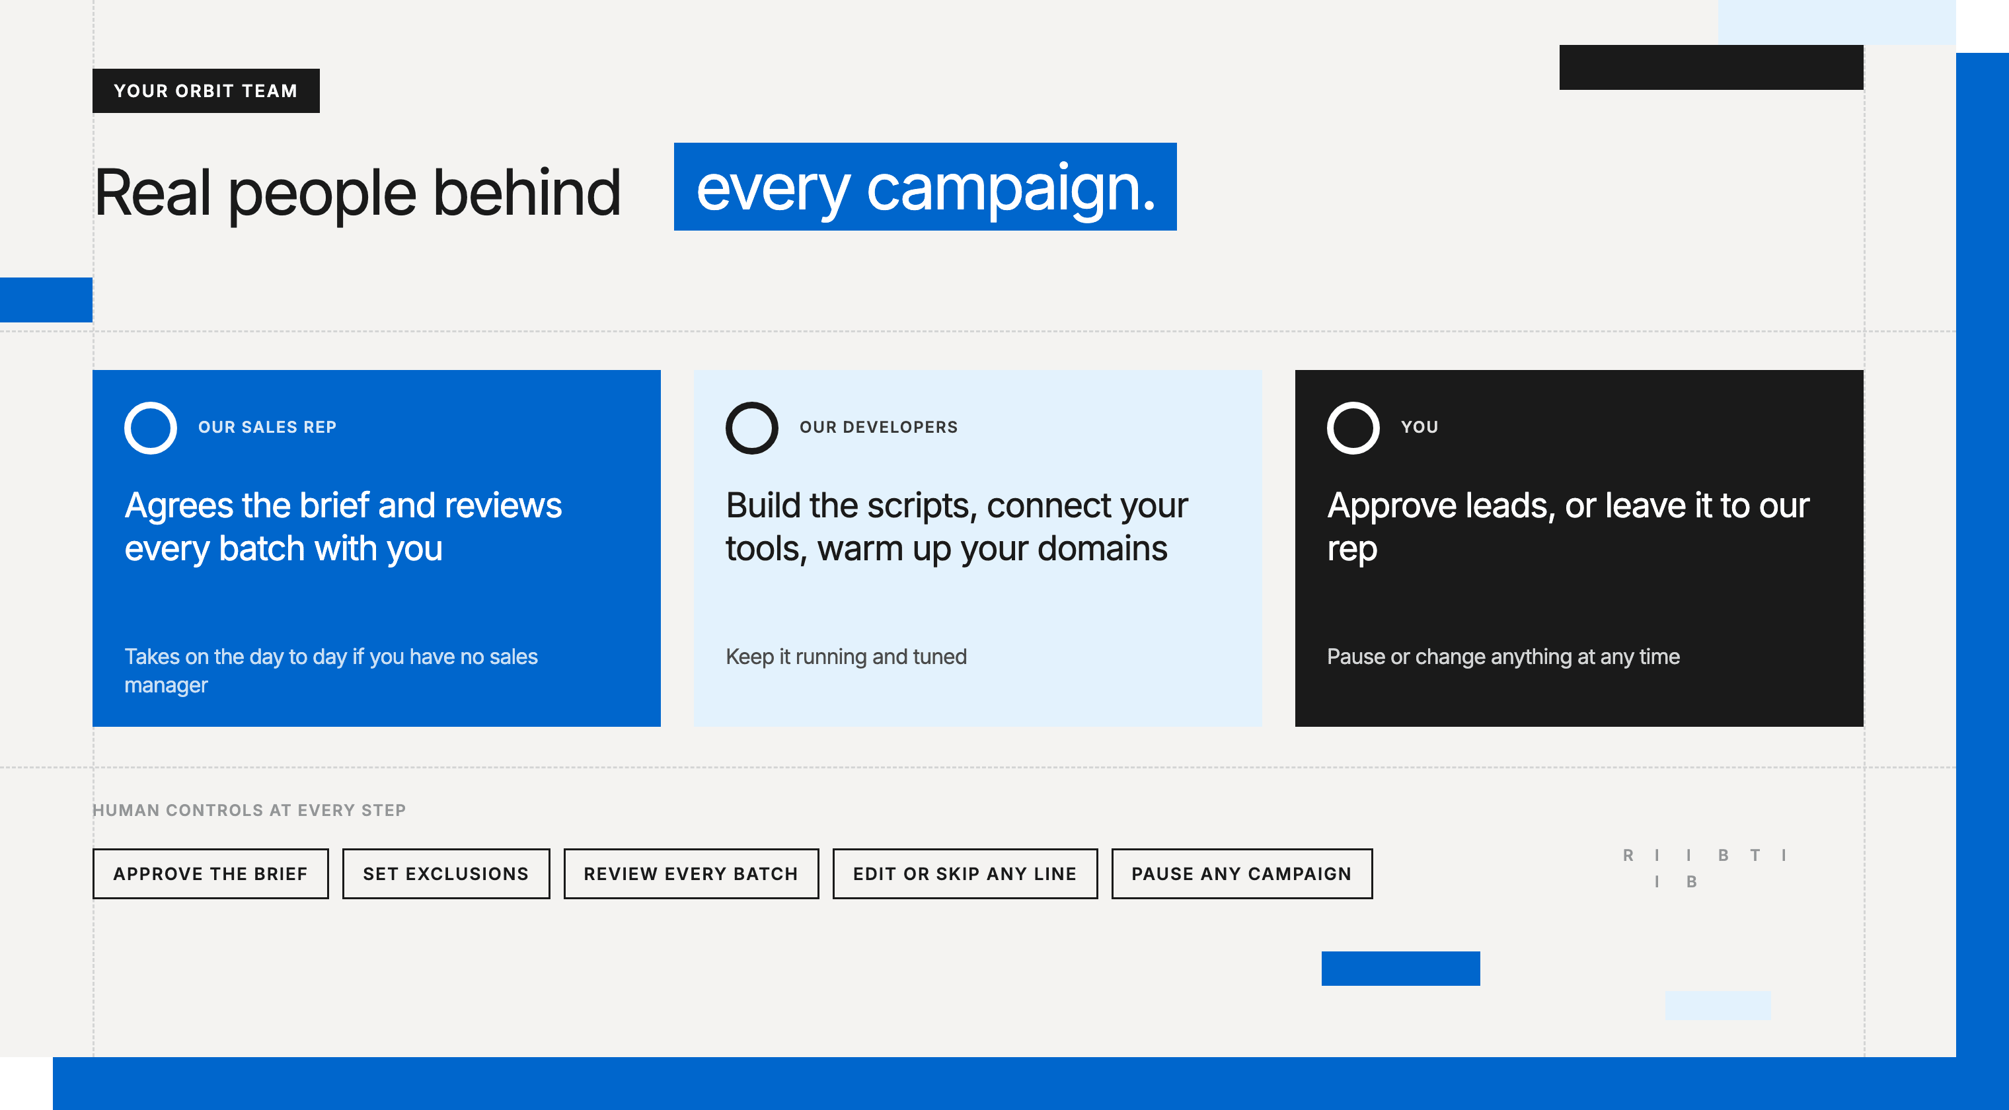Click the Approve The Brief button
Viewport: 2009px width, 1110px height.
click(211, 874)
